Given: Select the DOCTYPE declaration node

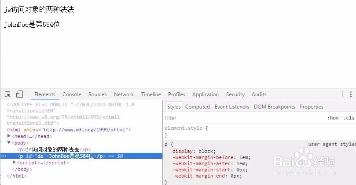Looking at the screenshot, I should (70, 114).
